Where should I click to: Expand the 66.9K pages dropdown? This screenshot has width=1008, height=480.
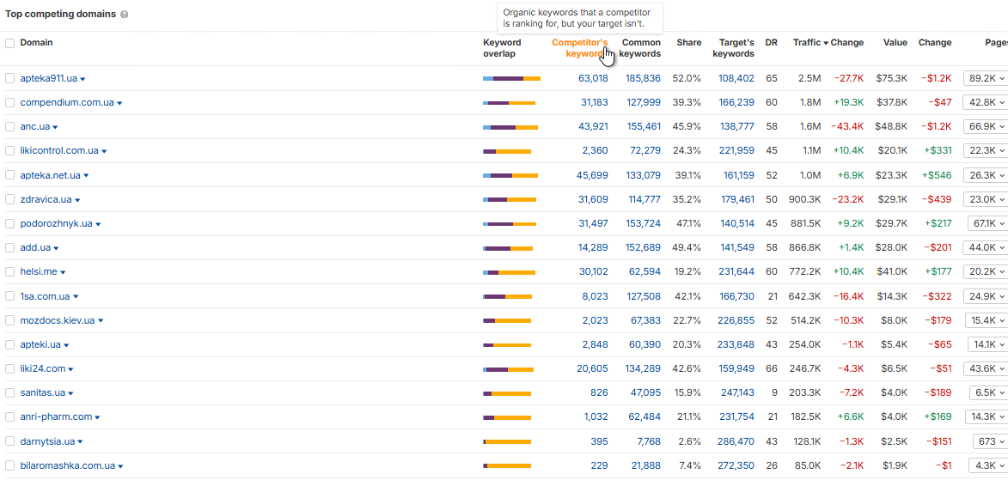pyautogui.click(x=987, y=126)
